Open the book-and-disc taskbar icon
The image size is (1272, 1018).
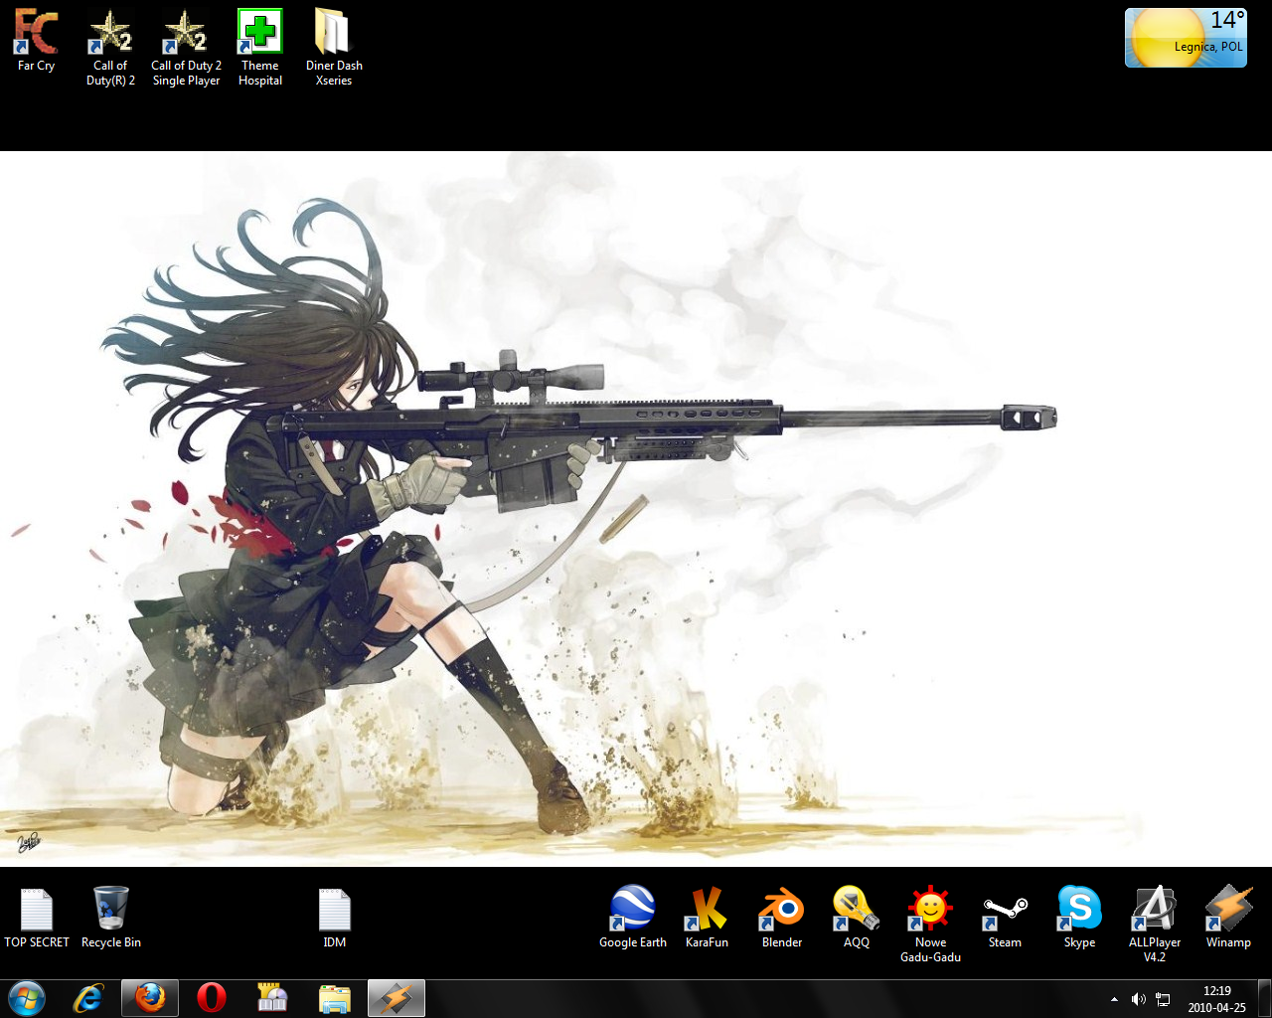pos(272,998)
